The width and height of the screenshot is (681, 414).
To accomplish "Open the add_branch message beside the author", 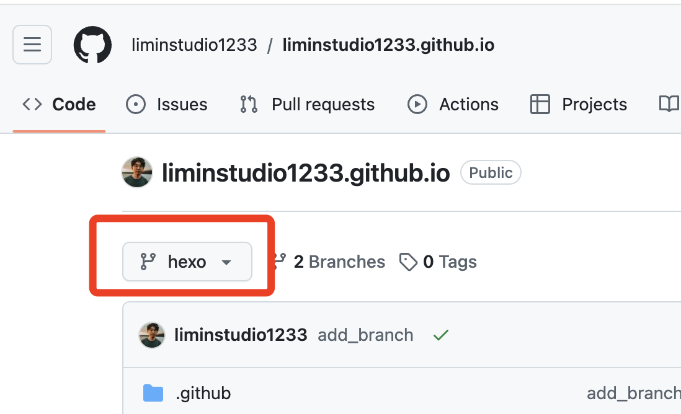I will [x=365, y=335].
